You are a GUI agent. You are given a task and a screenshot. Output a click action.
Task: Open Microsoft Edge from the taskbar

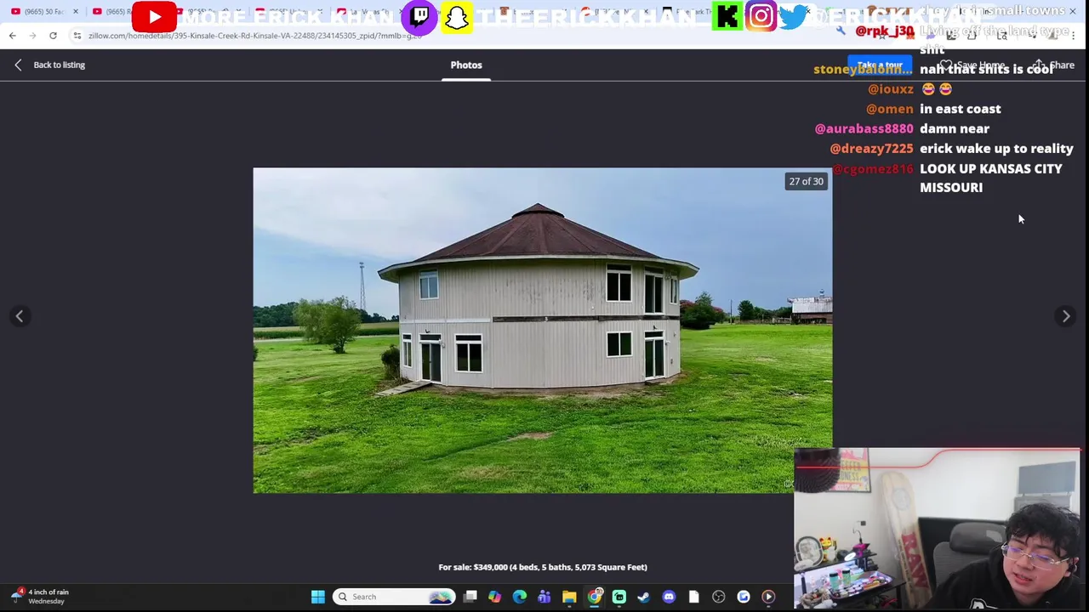(x=520, y=597)
